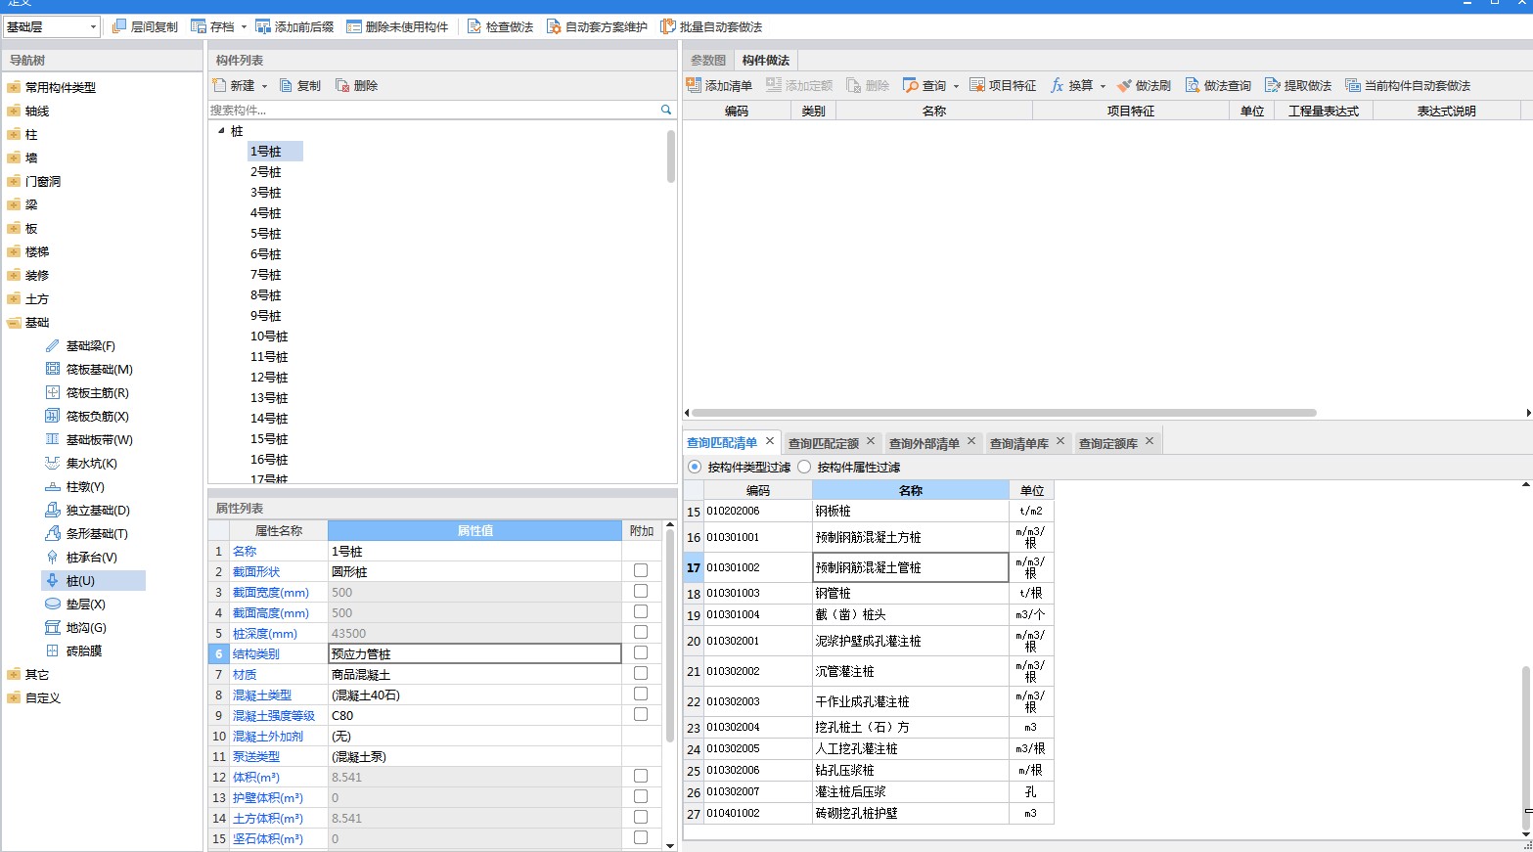The width and height of the screenshot is (1533, 852).
Task: Open the 查询 dropdown arrow
Action: tap(956, 86)
